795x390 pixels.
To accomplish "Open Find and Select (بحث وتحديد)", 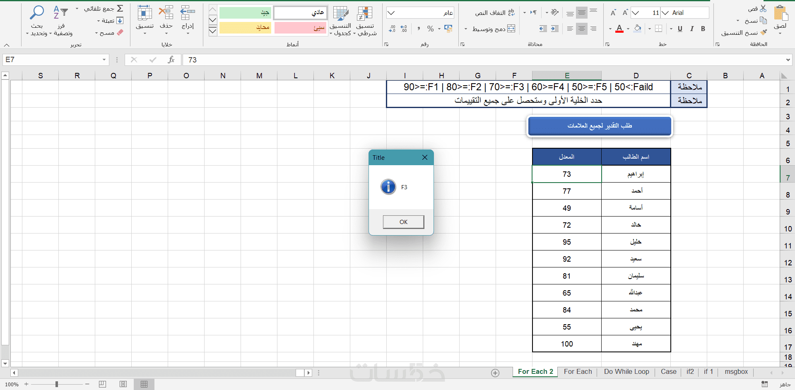I will pos(37,21).
